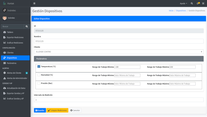Screen dimensions: 207x117
Task: Follow the Dispositivos breadcrumb link
Action: pyautogui.click(x=181, y=11)
